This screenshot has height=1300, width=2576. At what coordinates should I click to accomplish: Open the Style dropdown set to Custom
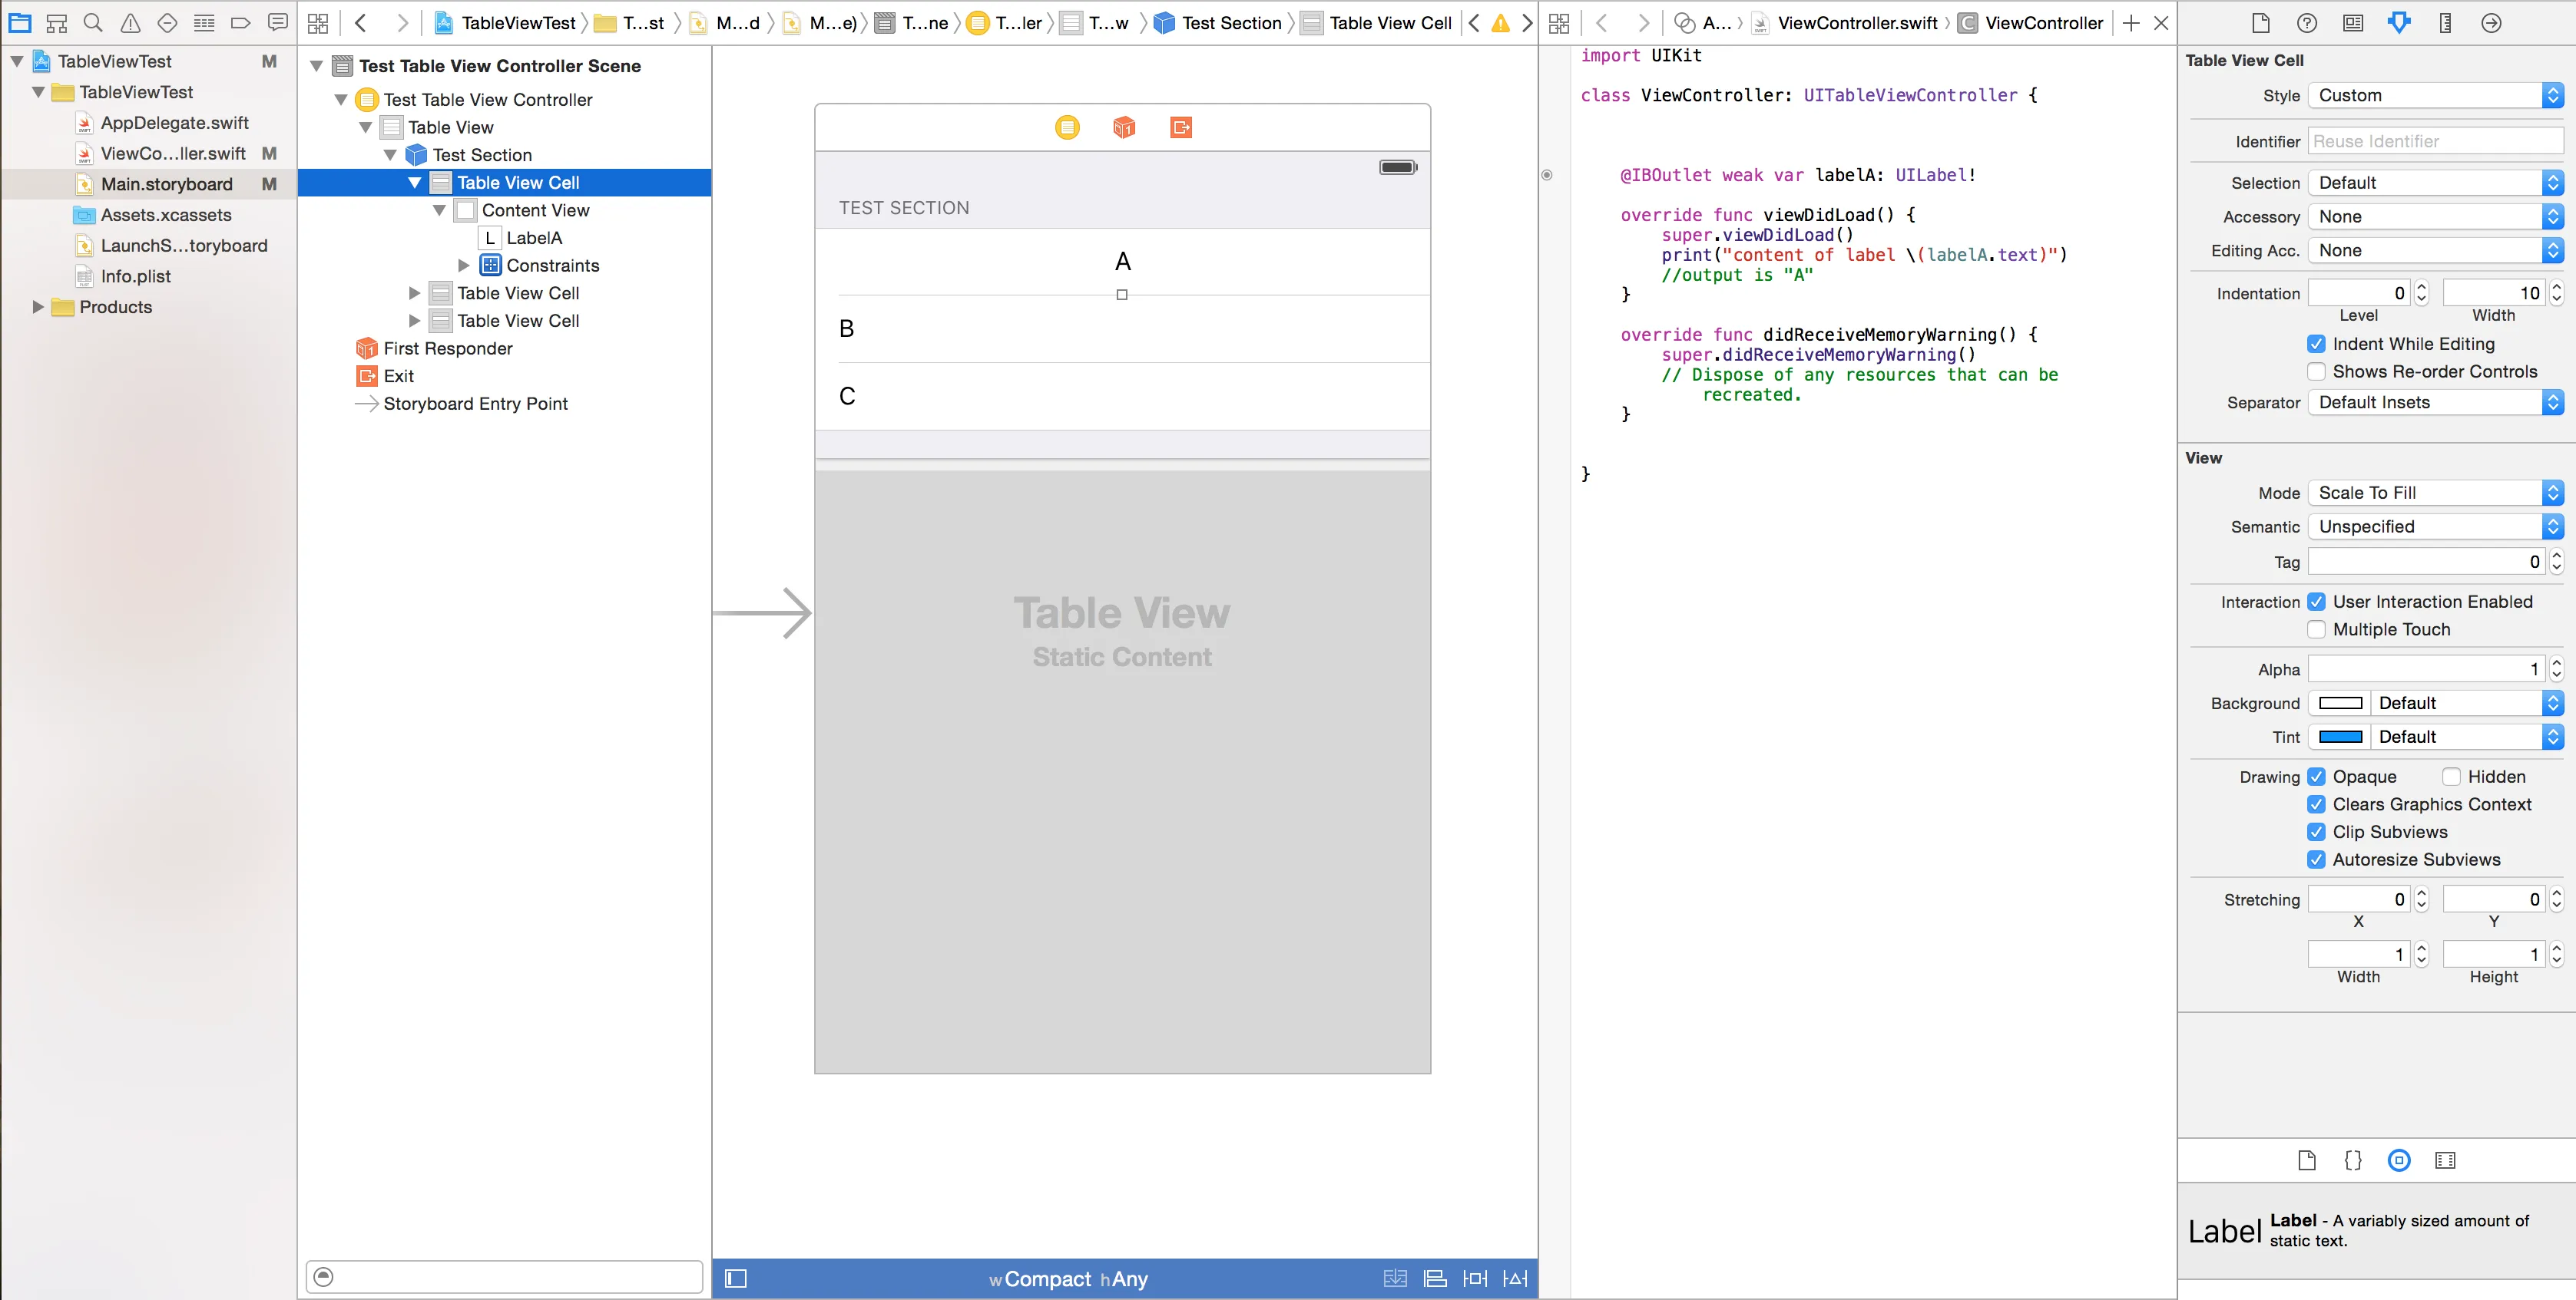(x=2434, y=96)
